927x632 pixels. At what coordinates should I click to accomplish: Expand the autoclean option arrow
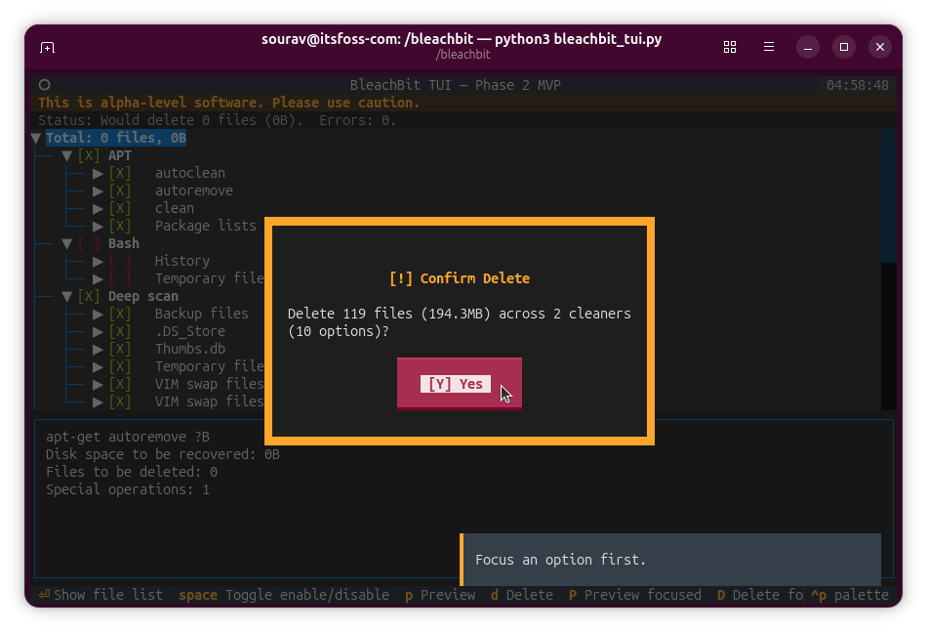pyautogui.click(x=99, y=174)
